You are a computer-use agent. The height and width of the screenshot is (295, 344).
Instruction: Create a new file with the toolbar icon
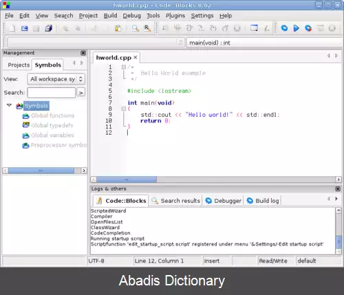(12, 28)
